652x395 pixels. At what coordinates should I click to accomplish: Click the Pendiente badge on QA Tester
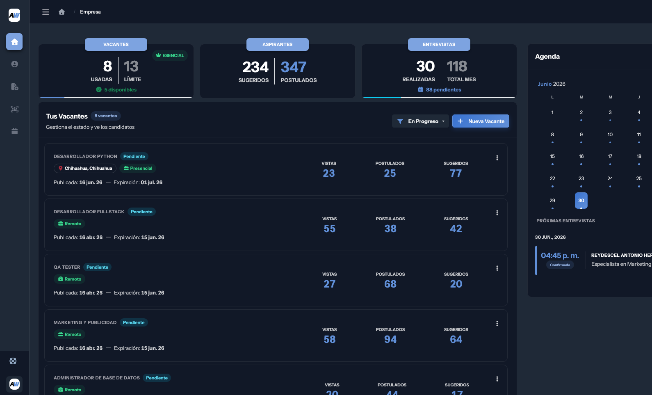point(97,267)
